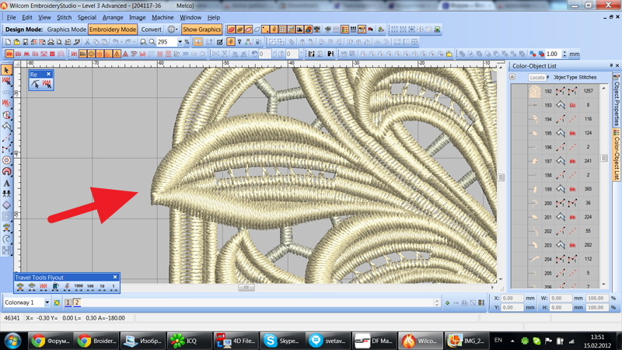Switch to Graphics Mode

[x=67, y=30]
